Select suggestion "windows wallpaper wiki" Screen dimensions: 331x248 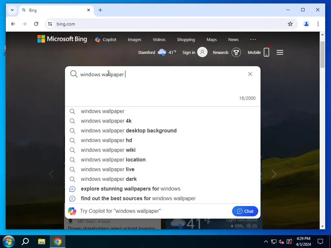[163, 150]
